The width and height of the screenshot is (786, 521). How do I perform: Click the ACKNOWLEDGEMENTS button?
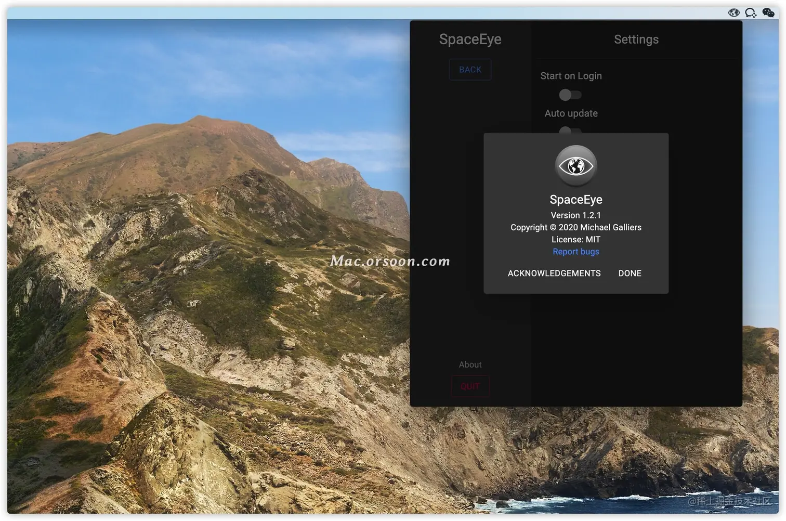(x=554, y=273)
